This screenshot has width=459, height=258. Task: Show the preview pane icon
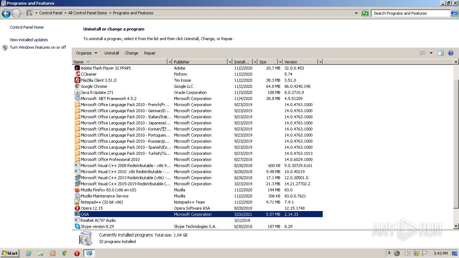point(441,53)
